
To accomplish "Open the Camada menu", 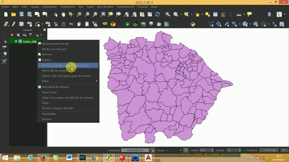I will (x=34, y=7).
